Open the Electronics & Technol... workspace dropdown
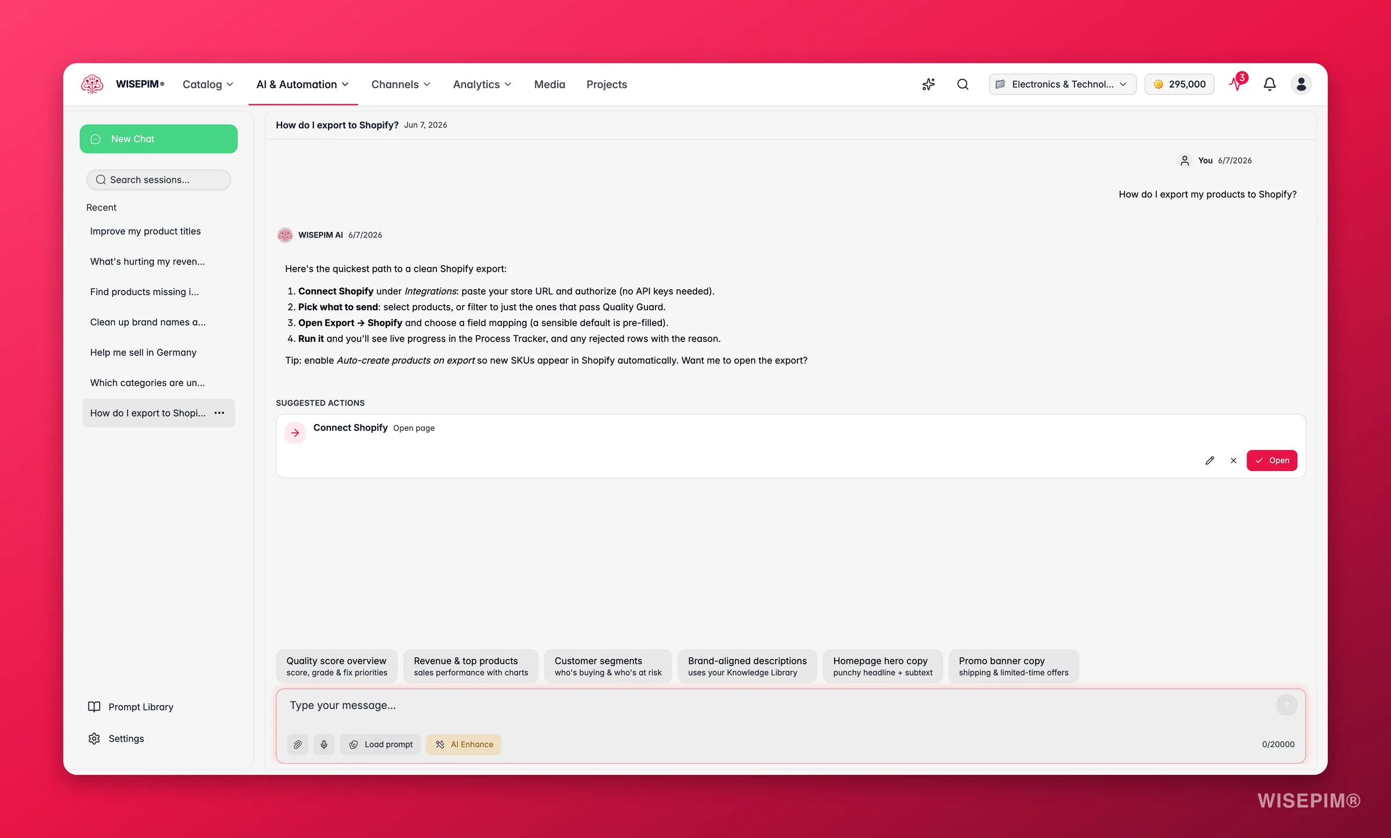Viewport: 1391px width, 838px height. pyautogui.click(x=1062, y=84)
